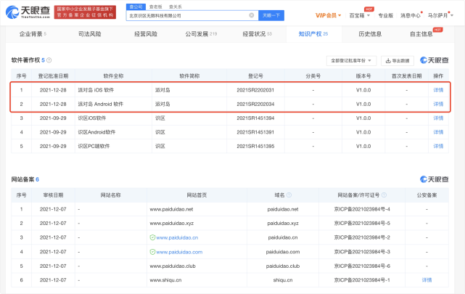Click the 京ICP备2021023984号-4 cell
The image size is (465, 294).
(x=362, y=209)
